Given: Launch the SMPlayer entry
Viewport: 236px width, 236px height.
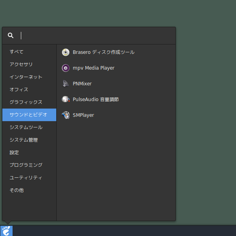Looking at the screenshot, I should tap(116, 115).
